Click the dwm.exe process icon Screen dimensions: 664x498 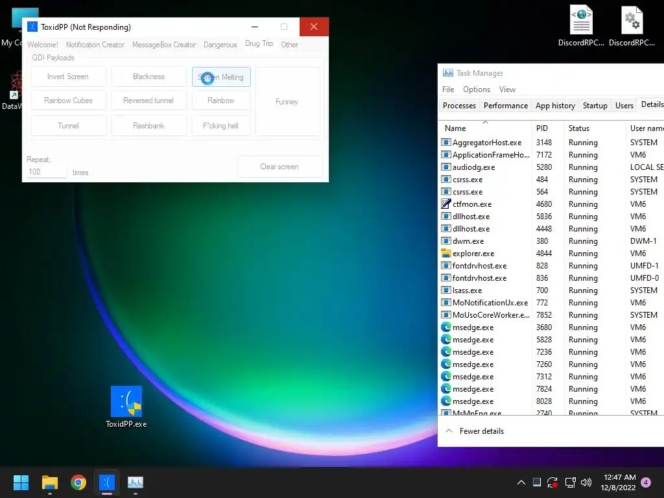[x=445, y=241]
